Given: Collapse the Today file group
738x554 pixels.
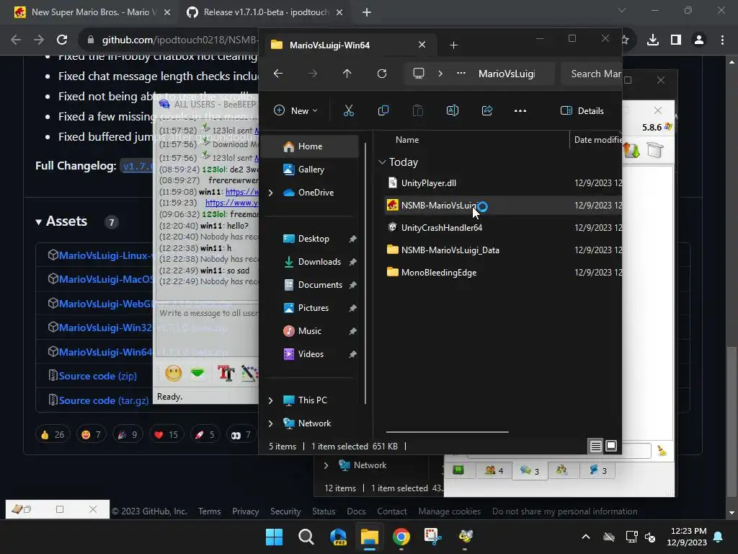Looking at the screenshot, I should click(382, 162).
